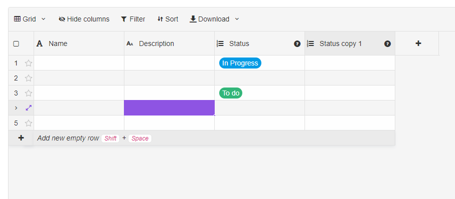
Task: Add a new column with the plus icon
Action: click(x=418, y=43)
